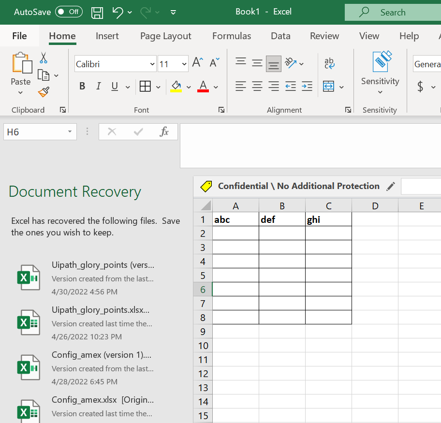Toggle the AutoSave switch

tap(69, 12)
